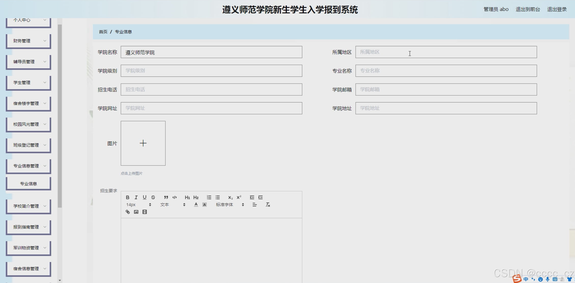
Task: Click the clear formatting icon
Action: 268,205
